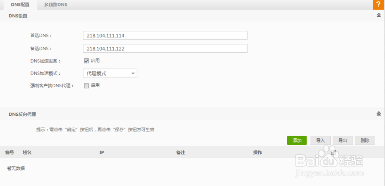Click the 提示 hint text line
Image resolution: width=385 pixels, height=186 pixels.
pyautogui.click(x=95, y=130)
